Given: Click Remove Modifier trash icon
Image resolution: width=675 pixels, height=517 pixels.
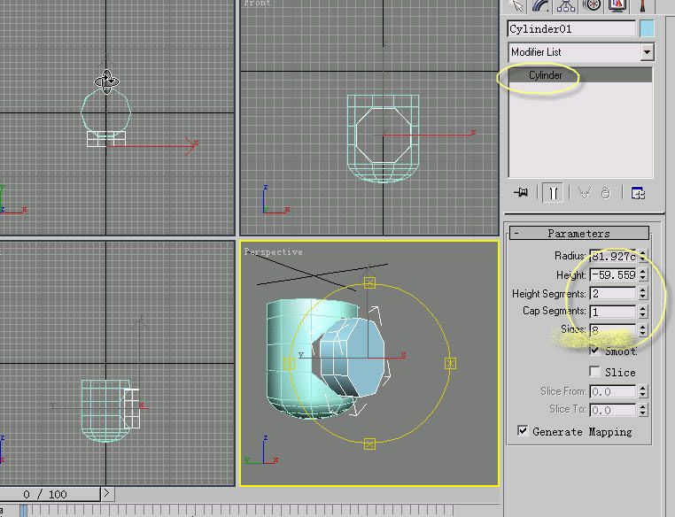Looking at the screenshot, I should click(606, 193).
